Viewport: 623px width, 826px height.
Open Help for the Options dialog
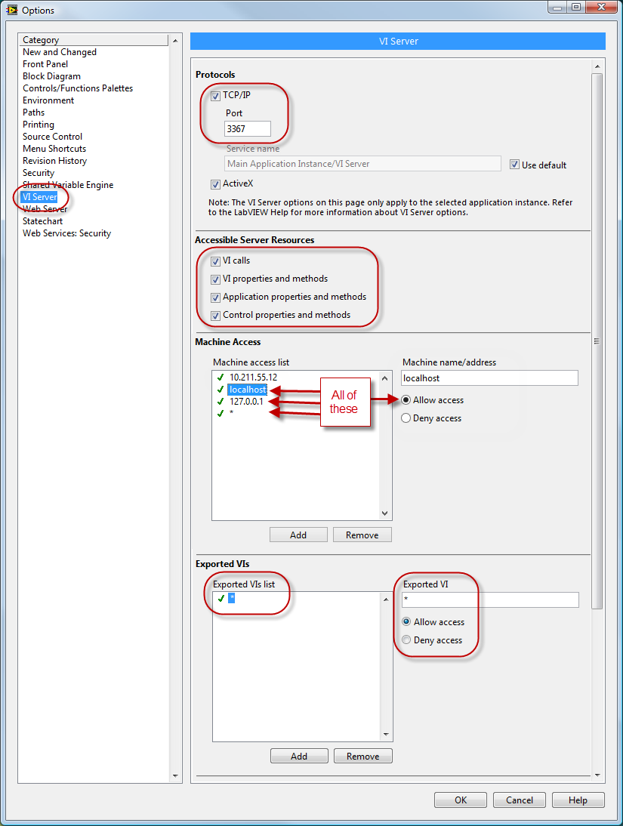[x=578, y=800]
